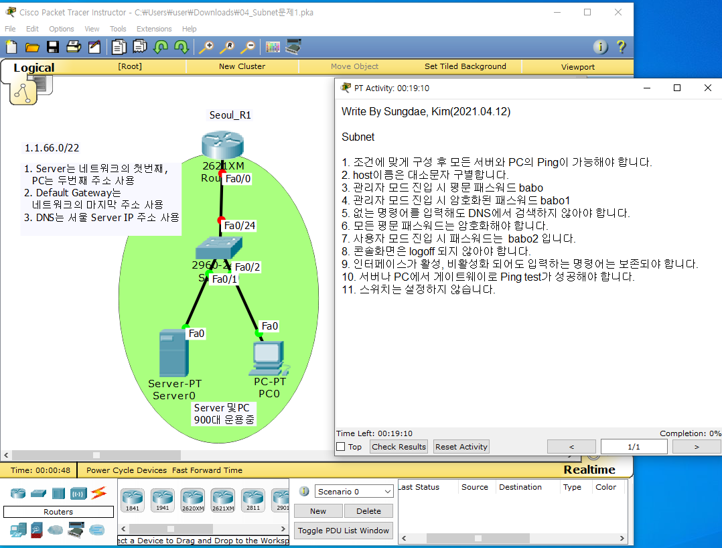Click Power Cycle Devices
The width and height of the screenshot is (722, 548).
tap(127, 470)
